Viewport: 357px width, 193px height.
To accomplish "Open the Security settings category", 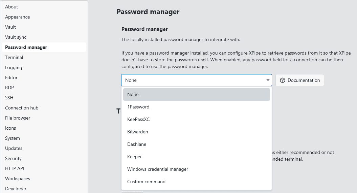I will (13, 158).
